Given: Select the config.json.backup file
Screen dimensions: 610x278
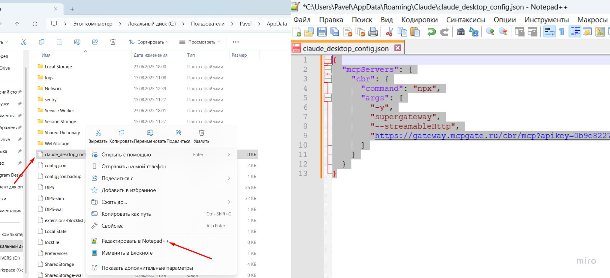Looking at the screenshot, I should [x=63, y=177].
